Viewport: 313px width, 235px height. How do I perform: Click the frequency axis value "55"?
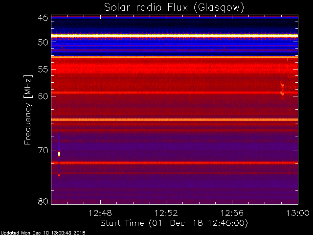43,70
